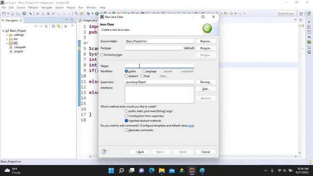Screen dimensions: 313x176
Task: Click the Name input field
Action: click(159, 66)
